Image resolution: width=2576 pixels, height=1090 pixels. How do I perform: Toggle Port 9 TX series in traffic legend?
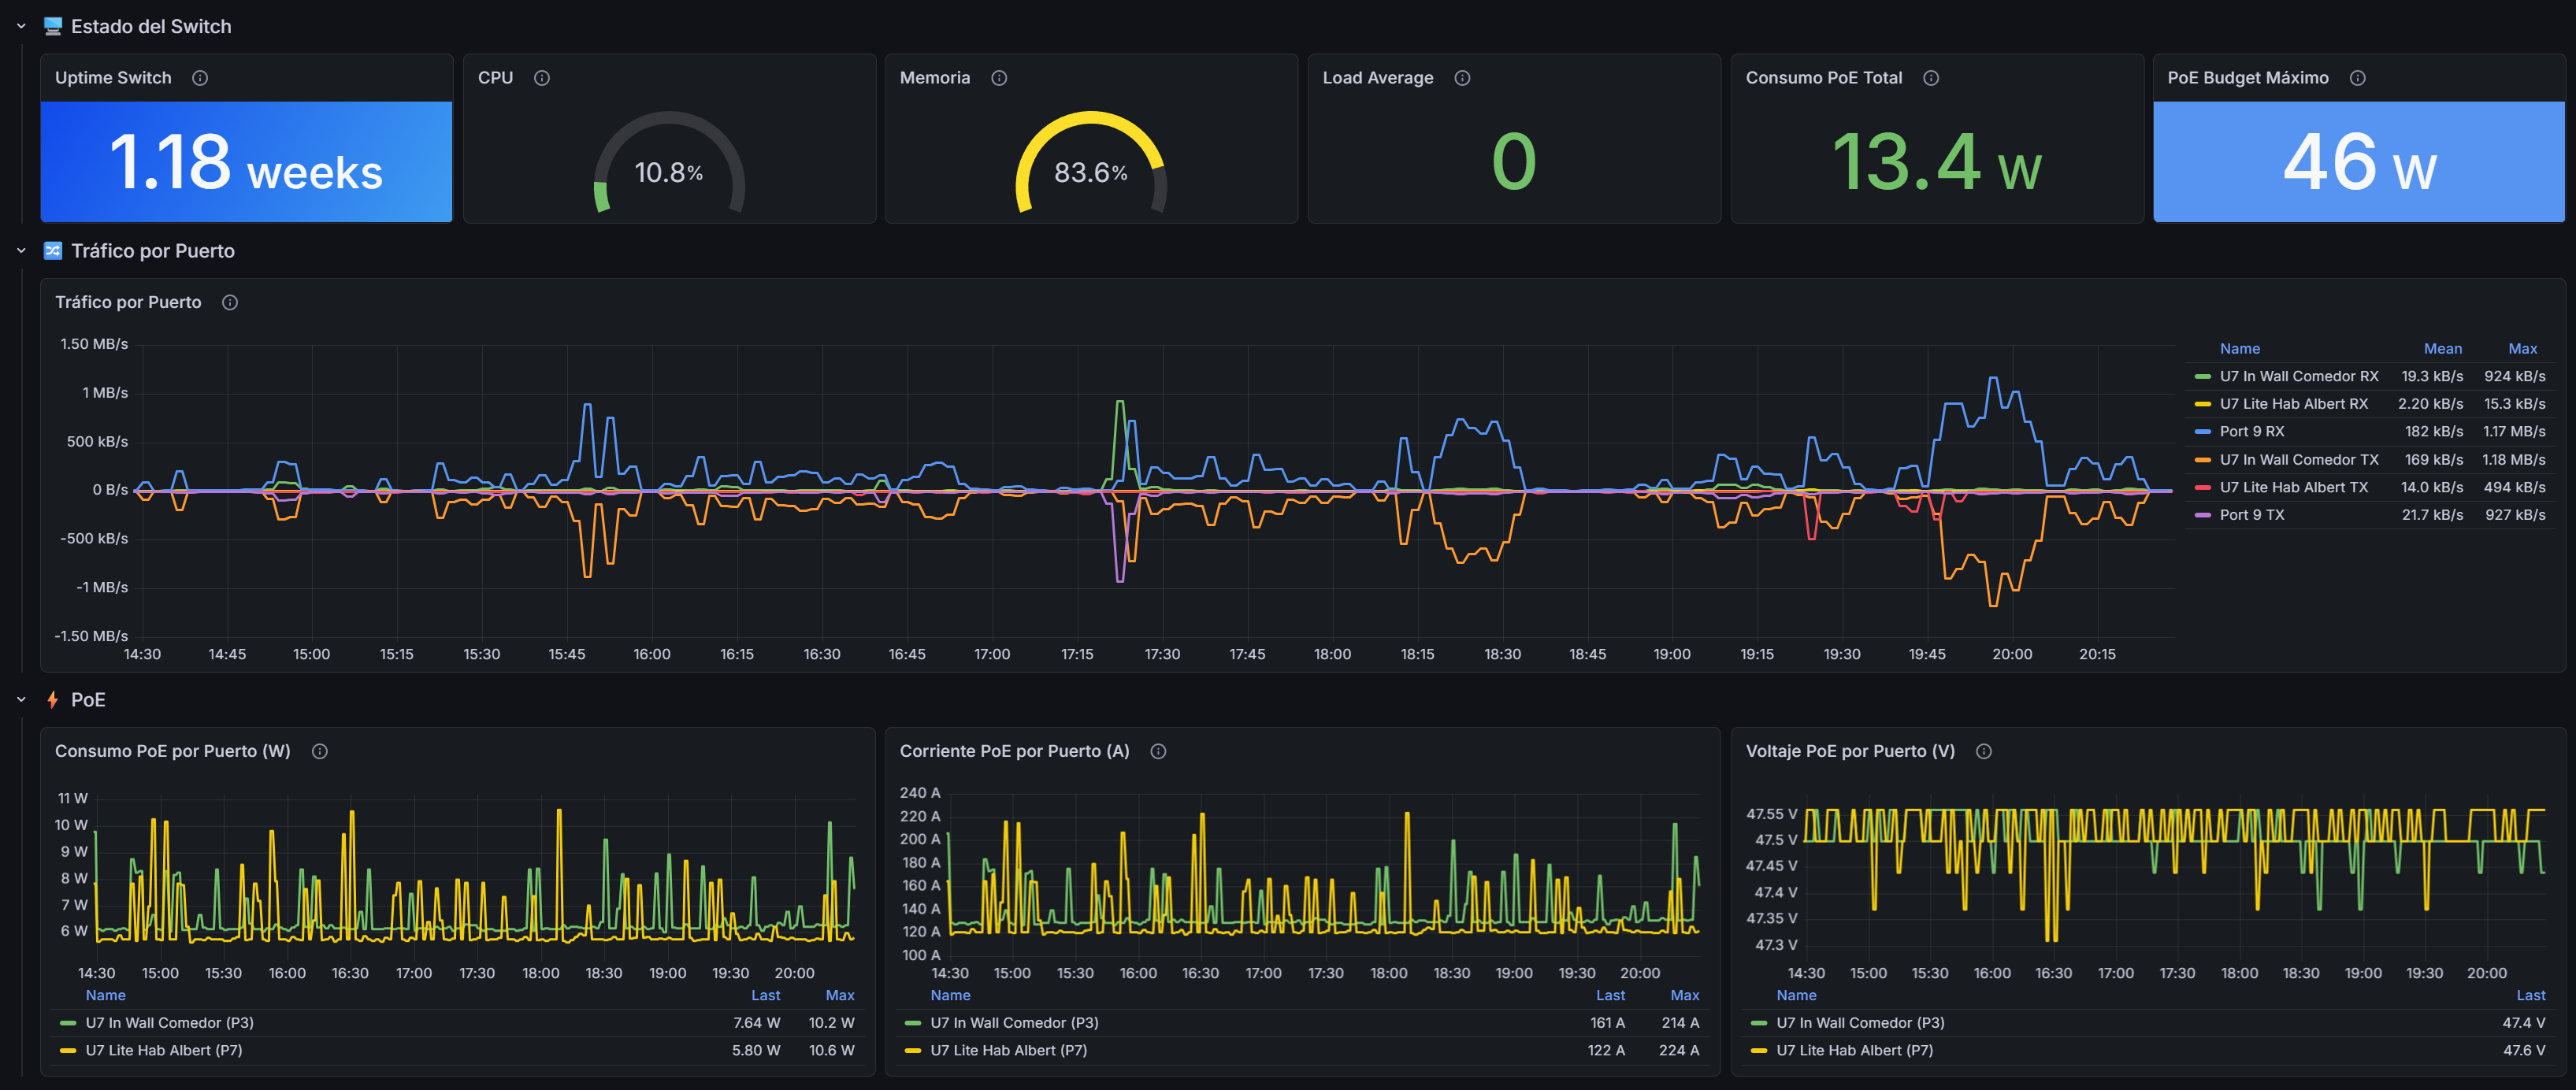coord(2252,515)
